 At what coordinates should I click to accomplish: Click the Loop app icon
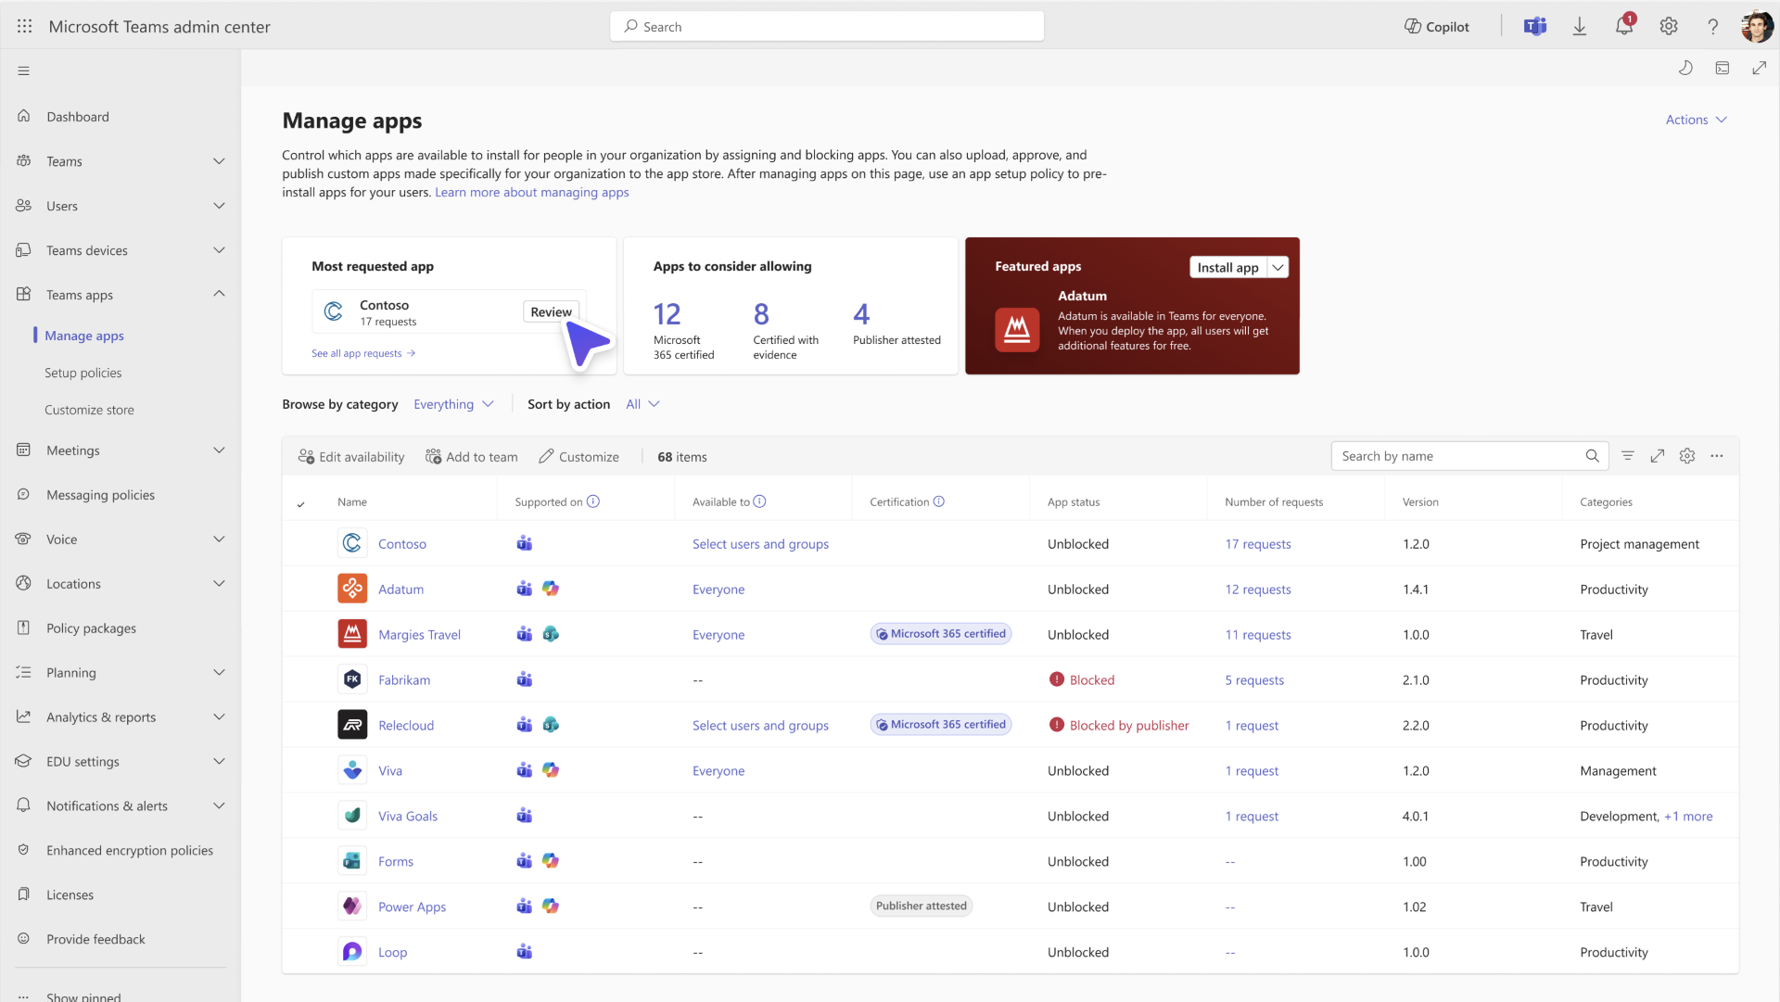pyautogui.click(x=352, y=952)
